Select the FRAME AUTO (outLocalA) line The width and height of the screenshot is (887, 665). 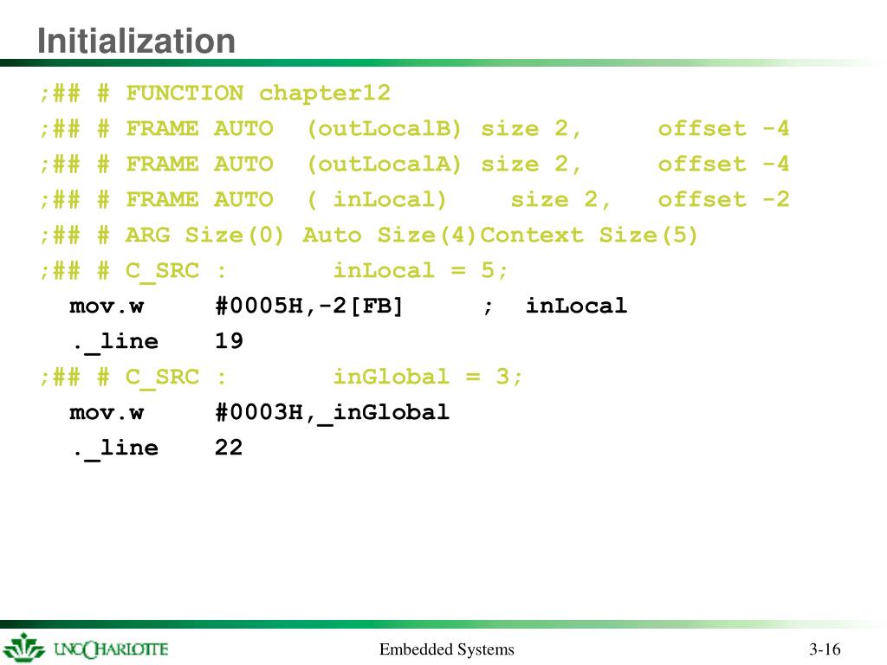click(414, 165)
